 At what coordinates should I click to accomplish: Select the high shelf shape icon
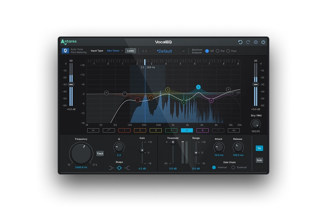[127, 168]
